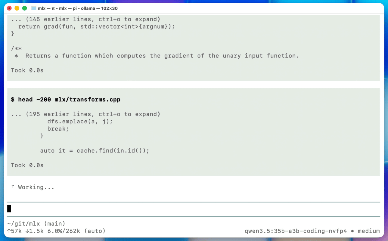Focus the prompt input field at cursor
The width and height of the screenshot is (388, 241).
click(193, 209)
